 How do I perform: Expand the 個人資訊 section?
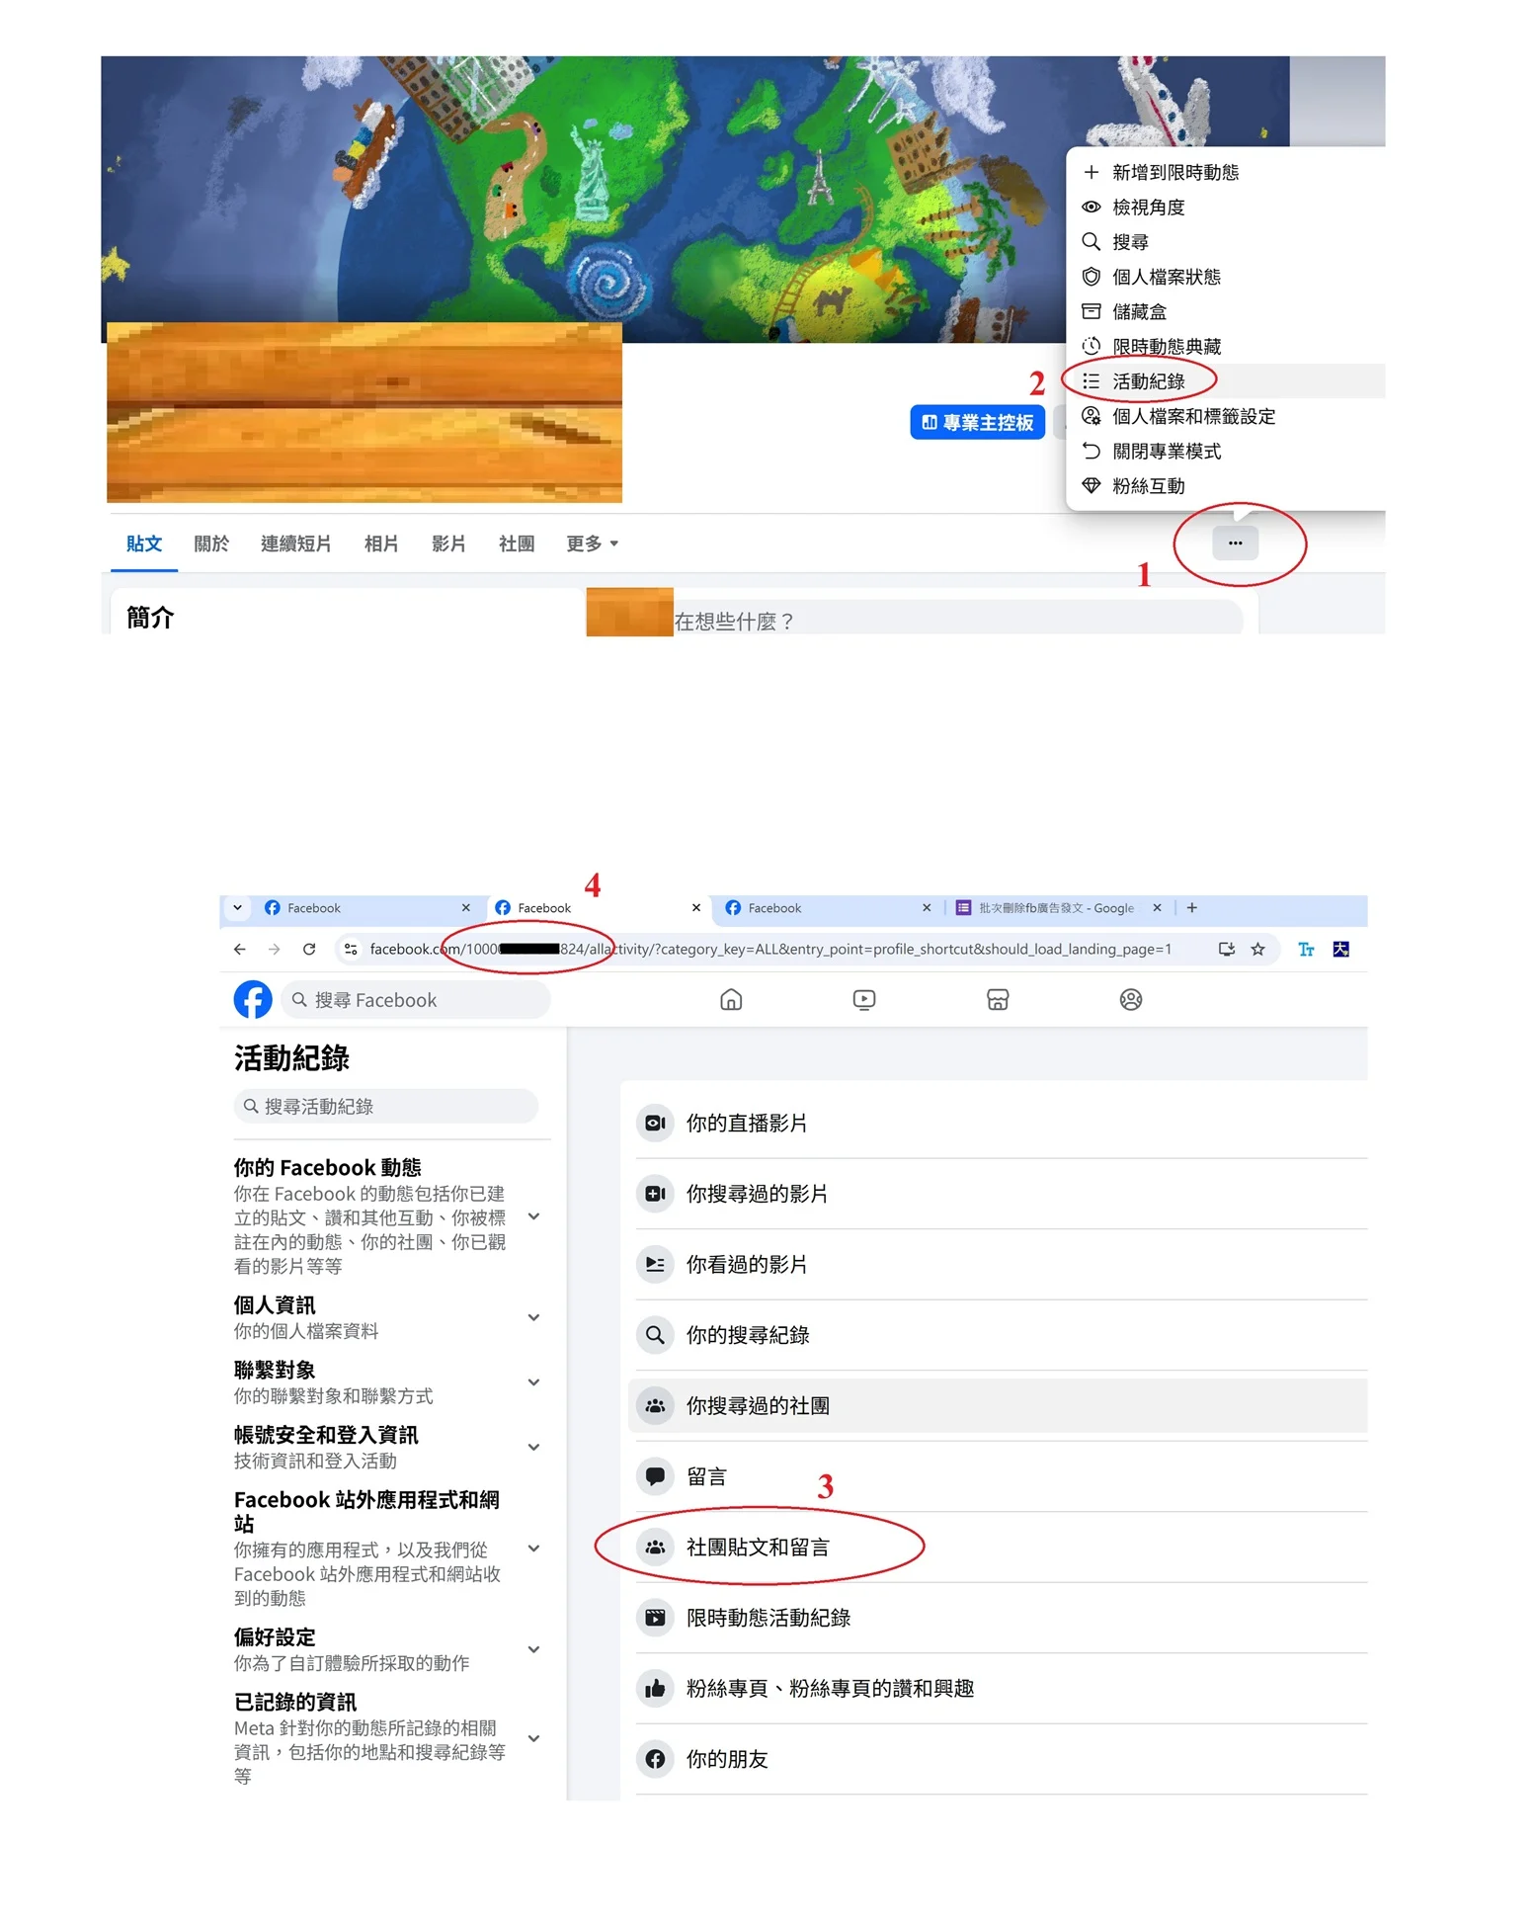[533, 1317]
